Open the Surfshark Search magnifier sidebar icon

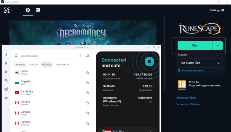[6, 80]
